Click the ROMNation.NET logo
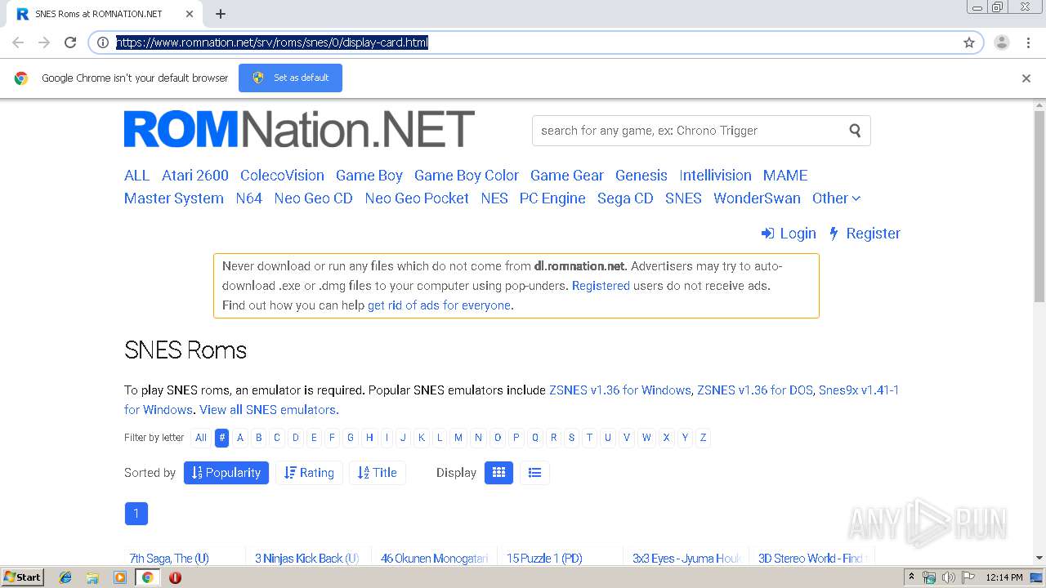The width and height of the screenshot is (1046, 588). pos(299,129)
